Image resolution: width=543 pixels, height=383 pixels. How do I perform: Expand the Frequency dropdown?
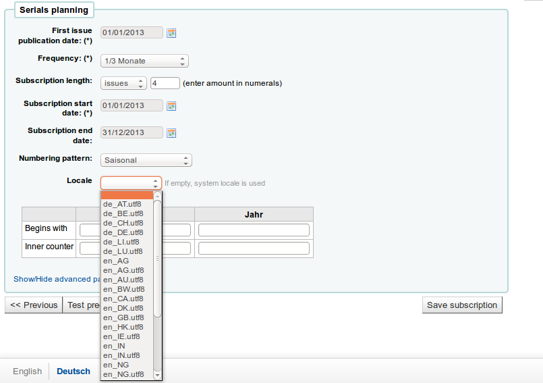[x=144, y=61]
